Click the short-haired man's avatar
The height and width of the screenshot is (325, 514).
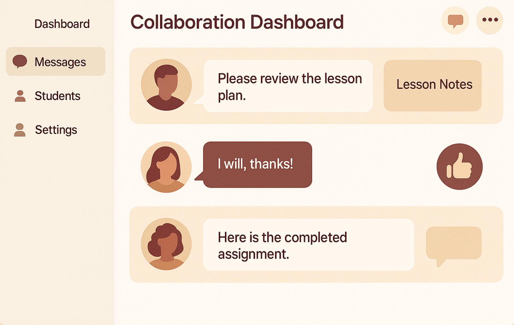click(x=166, y=85)
